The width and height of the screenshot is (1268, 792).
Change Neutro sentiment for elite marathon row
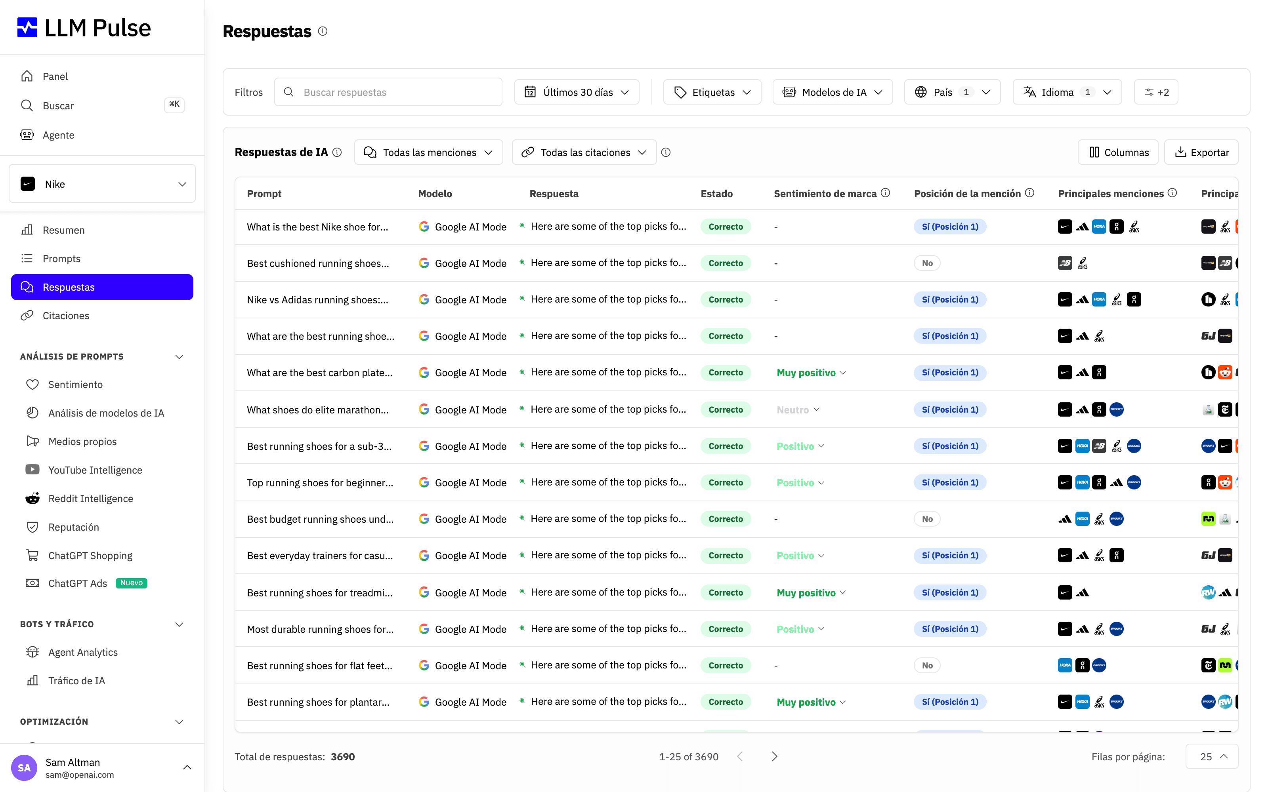798,409
